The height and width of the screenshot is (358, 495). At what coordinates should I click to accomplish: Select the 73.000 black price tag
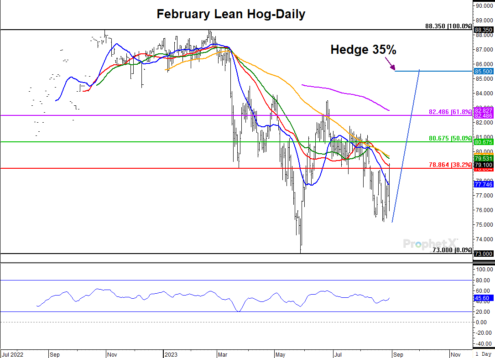pos(483,254)
